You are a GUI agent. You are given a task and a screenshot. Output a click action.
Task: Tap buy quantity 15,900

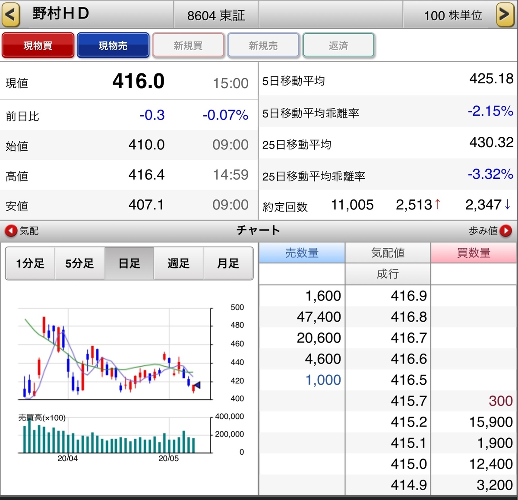click(x=491, y=422)
